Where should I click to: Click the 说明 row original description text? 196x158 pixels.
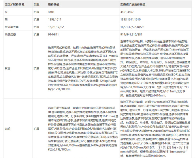(x=83, y=129)
